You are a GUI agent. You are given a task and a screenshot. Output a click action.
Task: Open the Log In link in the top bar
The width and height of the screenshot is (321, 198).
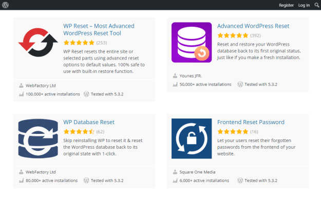pyautogui.click(x=304, y=5)
